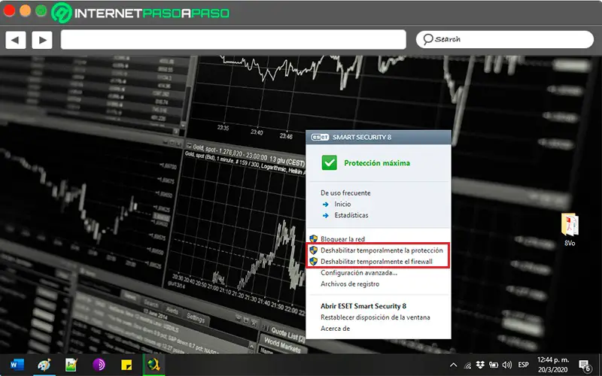Select Bloquear la red
This screenshot has width=602, height=376.
tap(343, 239)
